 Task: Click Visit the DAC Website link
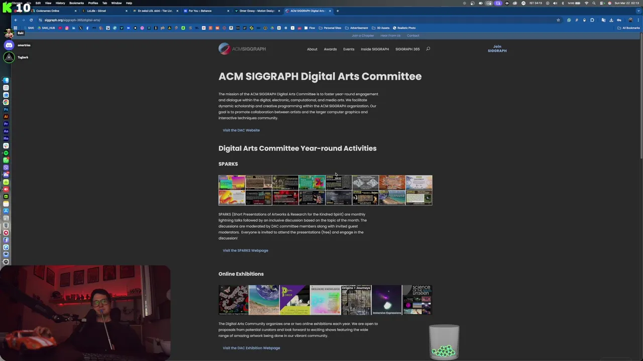(241, 130)
